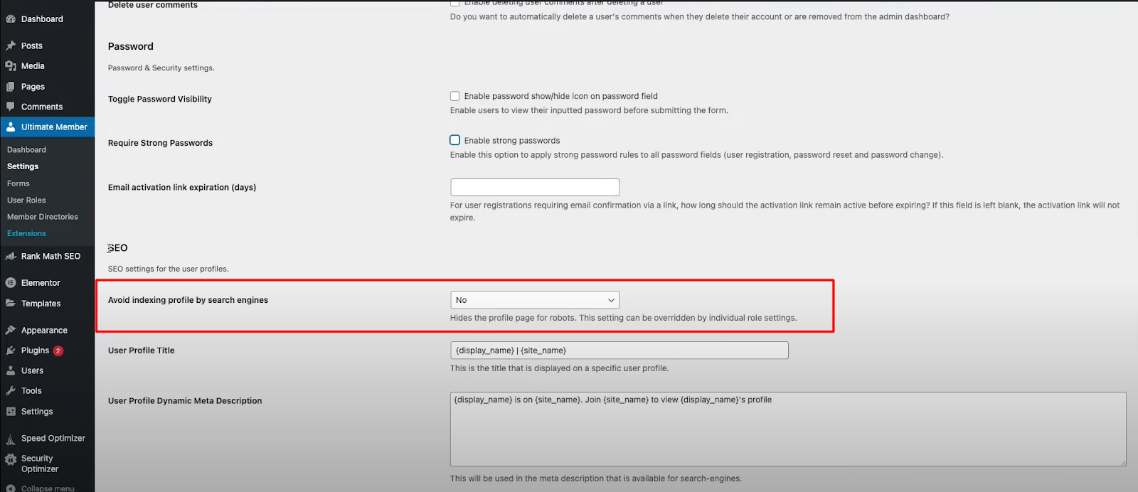
Task: Open Member Directories in the sidebar
Action: [x=43, y=217]
